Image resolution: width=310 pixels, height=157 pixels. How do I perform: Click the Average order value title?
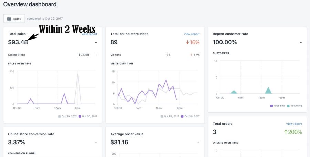[x=127, y=134]
